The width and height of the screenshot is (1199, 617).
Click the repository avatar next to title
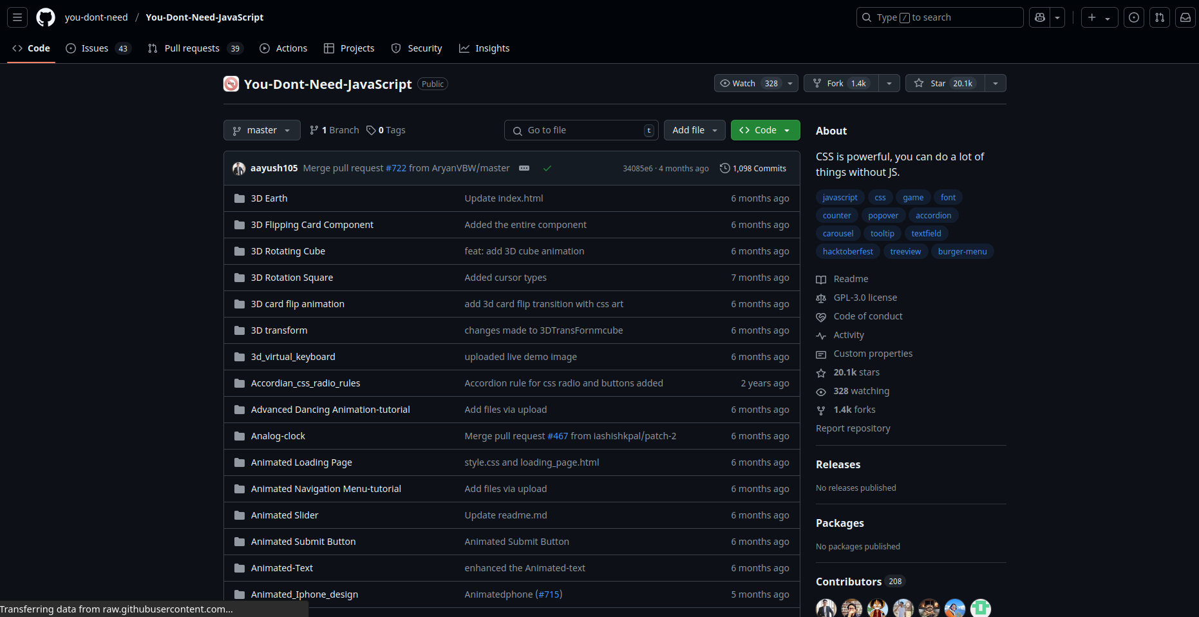click(231, 84)
